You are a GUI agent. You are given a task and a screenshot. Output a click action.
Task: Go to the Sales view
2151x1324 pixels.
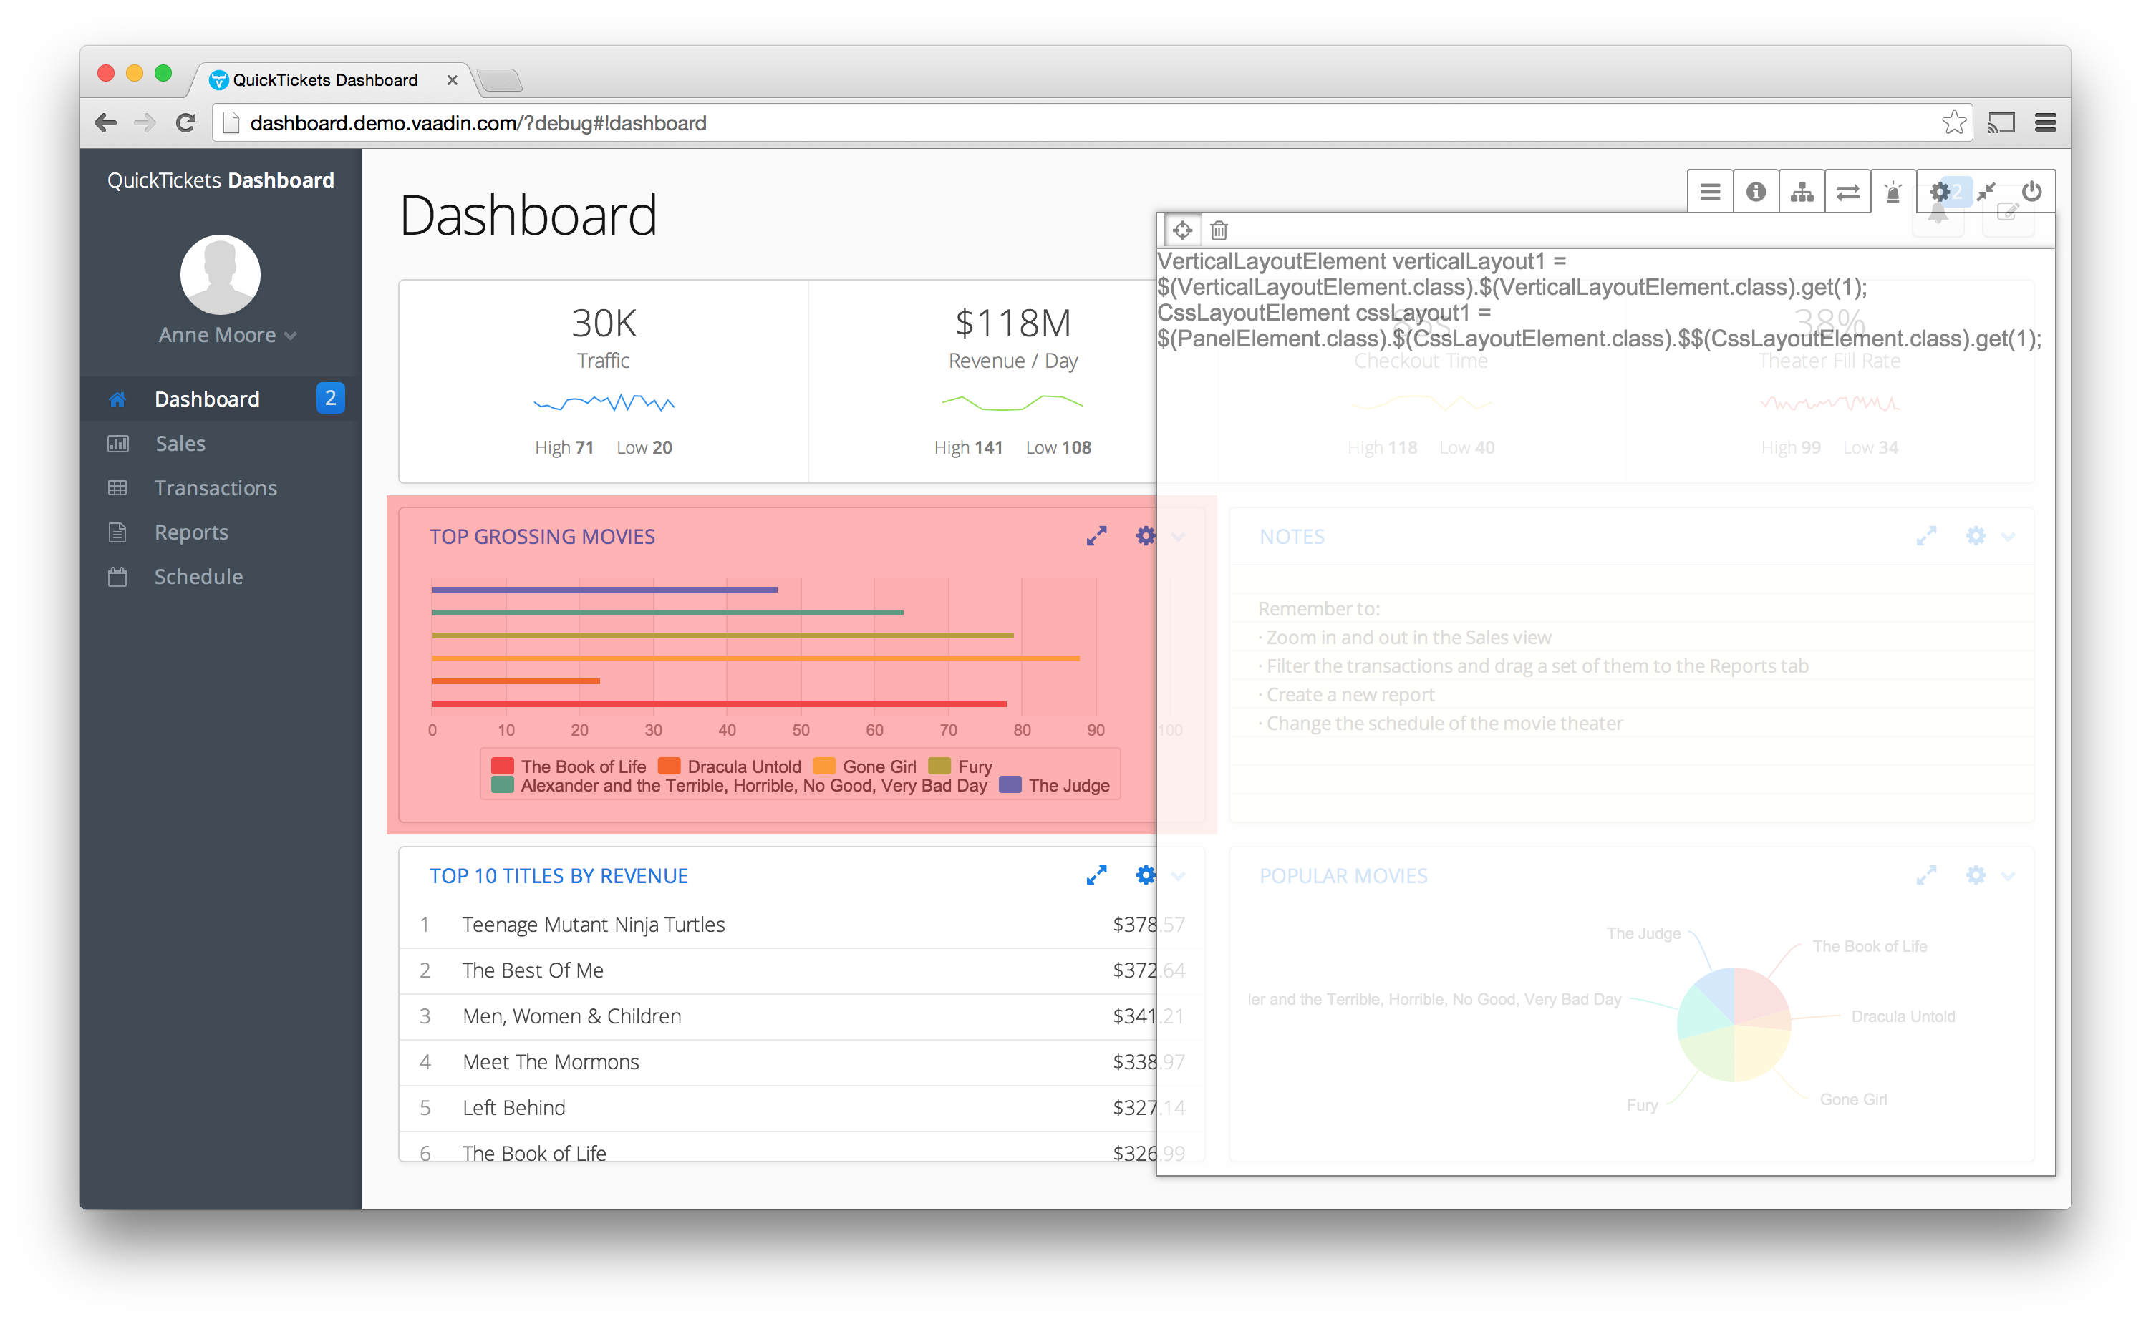click(x=180, y=443)
